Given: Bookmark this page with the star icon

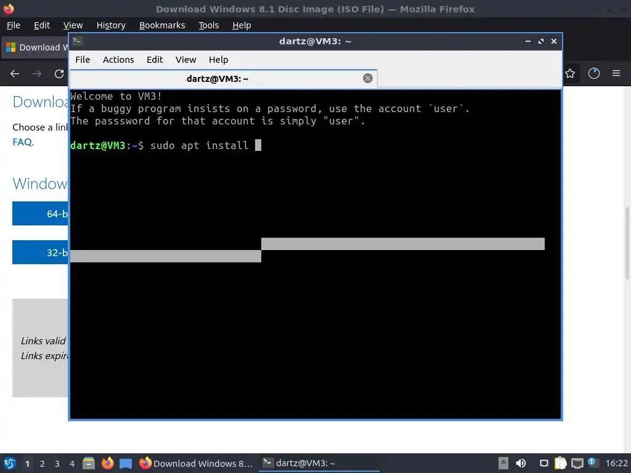Looking at the screenshot, I should (570, 74).
